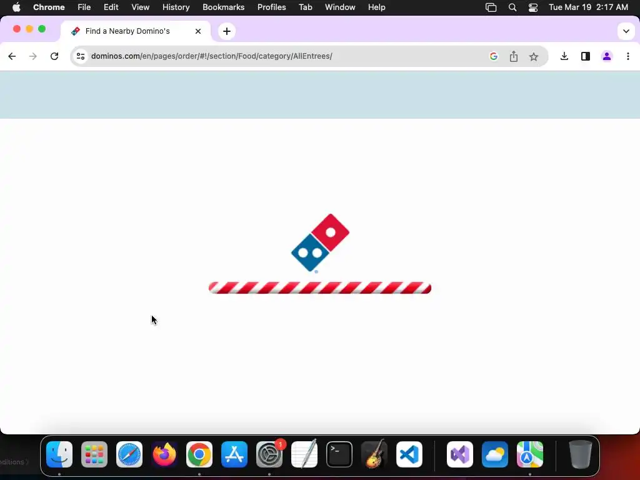Open Control Center
This screenshot has width=640, height=480.
click(x=533, y=7)
